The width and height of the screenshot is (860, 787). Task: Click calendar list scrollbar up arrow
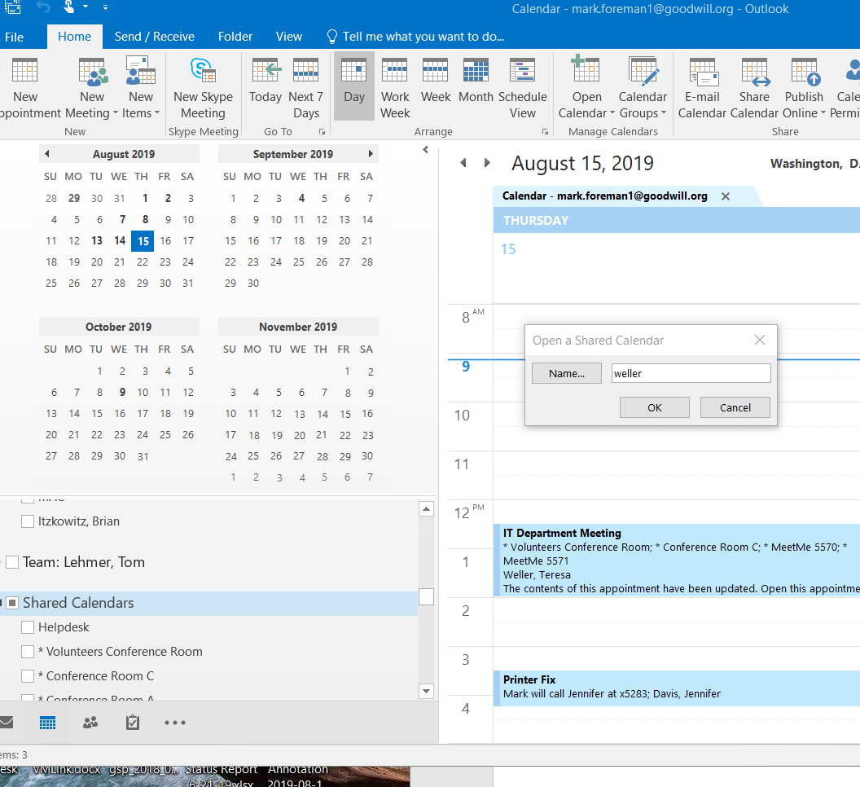click(426, 509)
